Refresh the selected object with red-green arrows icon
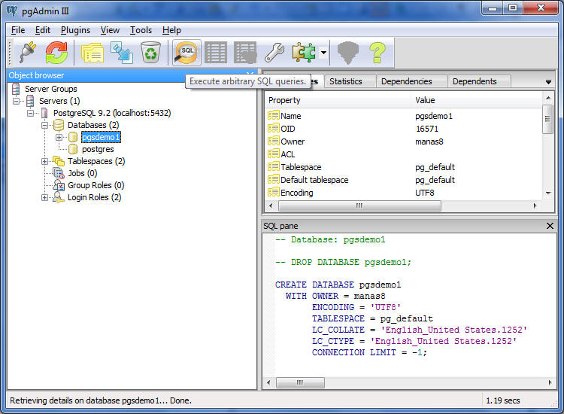Image resolution: width=564 pixels, height=414 pixels. coord(56,53)
